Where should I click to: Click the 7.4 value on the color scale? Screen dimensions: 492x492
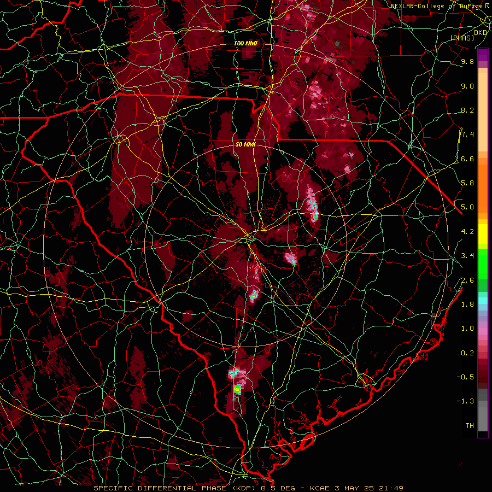[x=467, y=134]
